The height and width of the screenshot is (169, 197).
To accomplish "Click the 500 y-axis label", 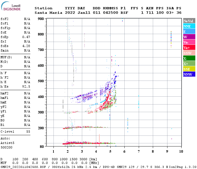I will [41, 81].
